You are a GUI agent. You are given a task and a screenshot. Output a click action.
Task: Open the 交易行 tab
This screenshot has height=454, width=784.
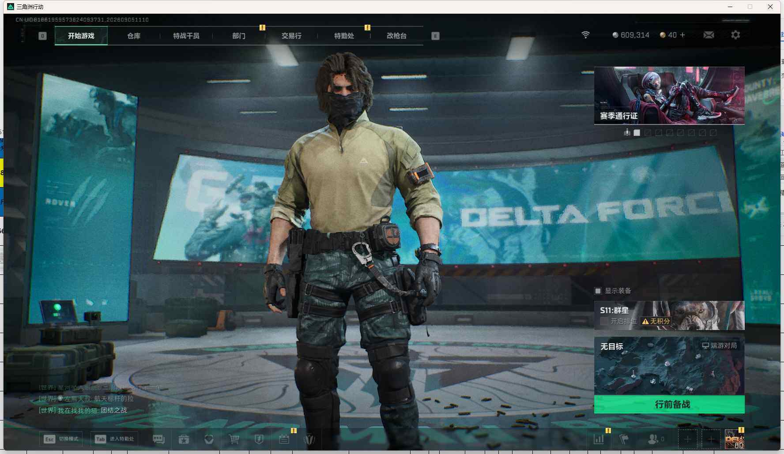pos(291,36)
